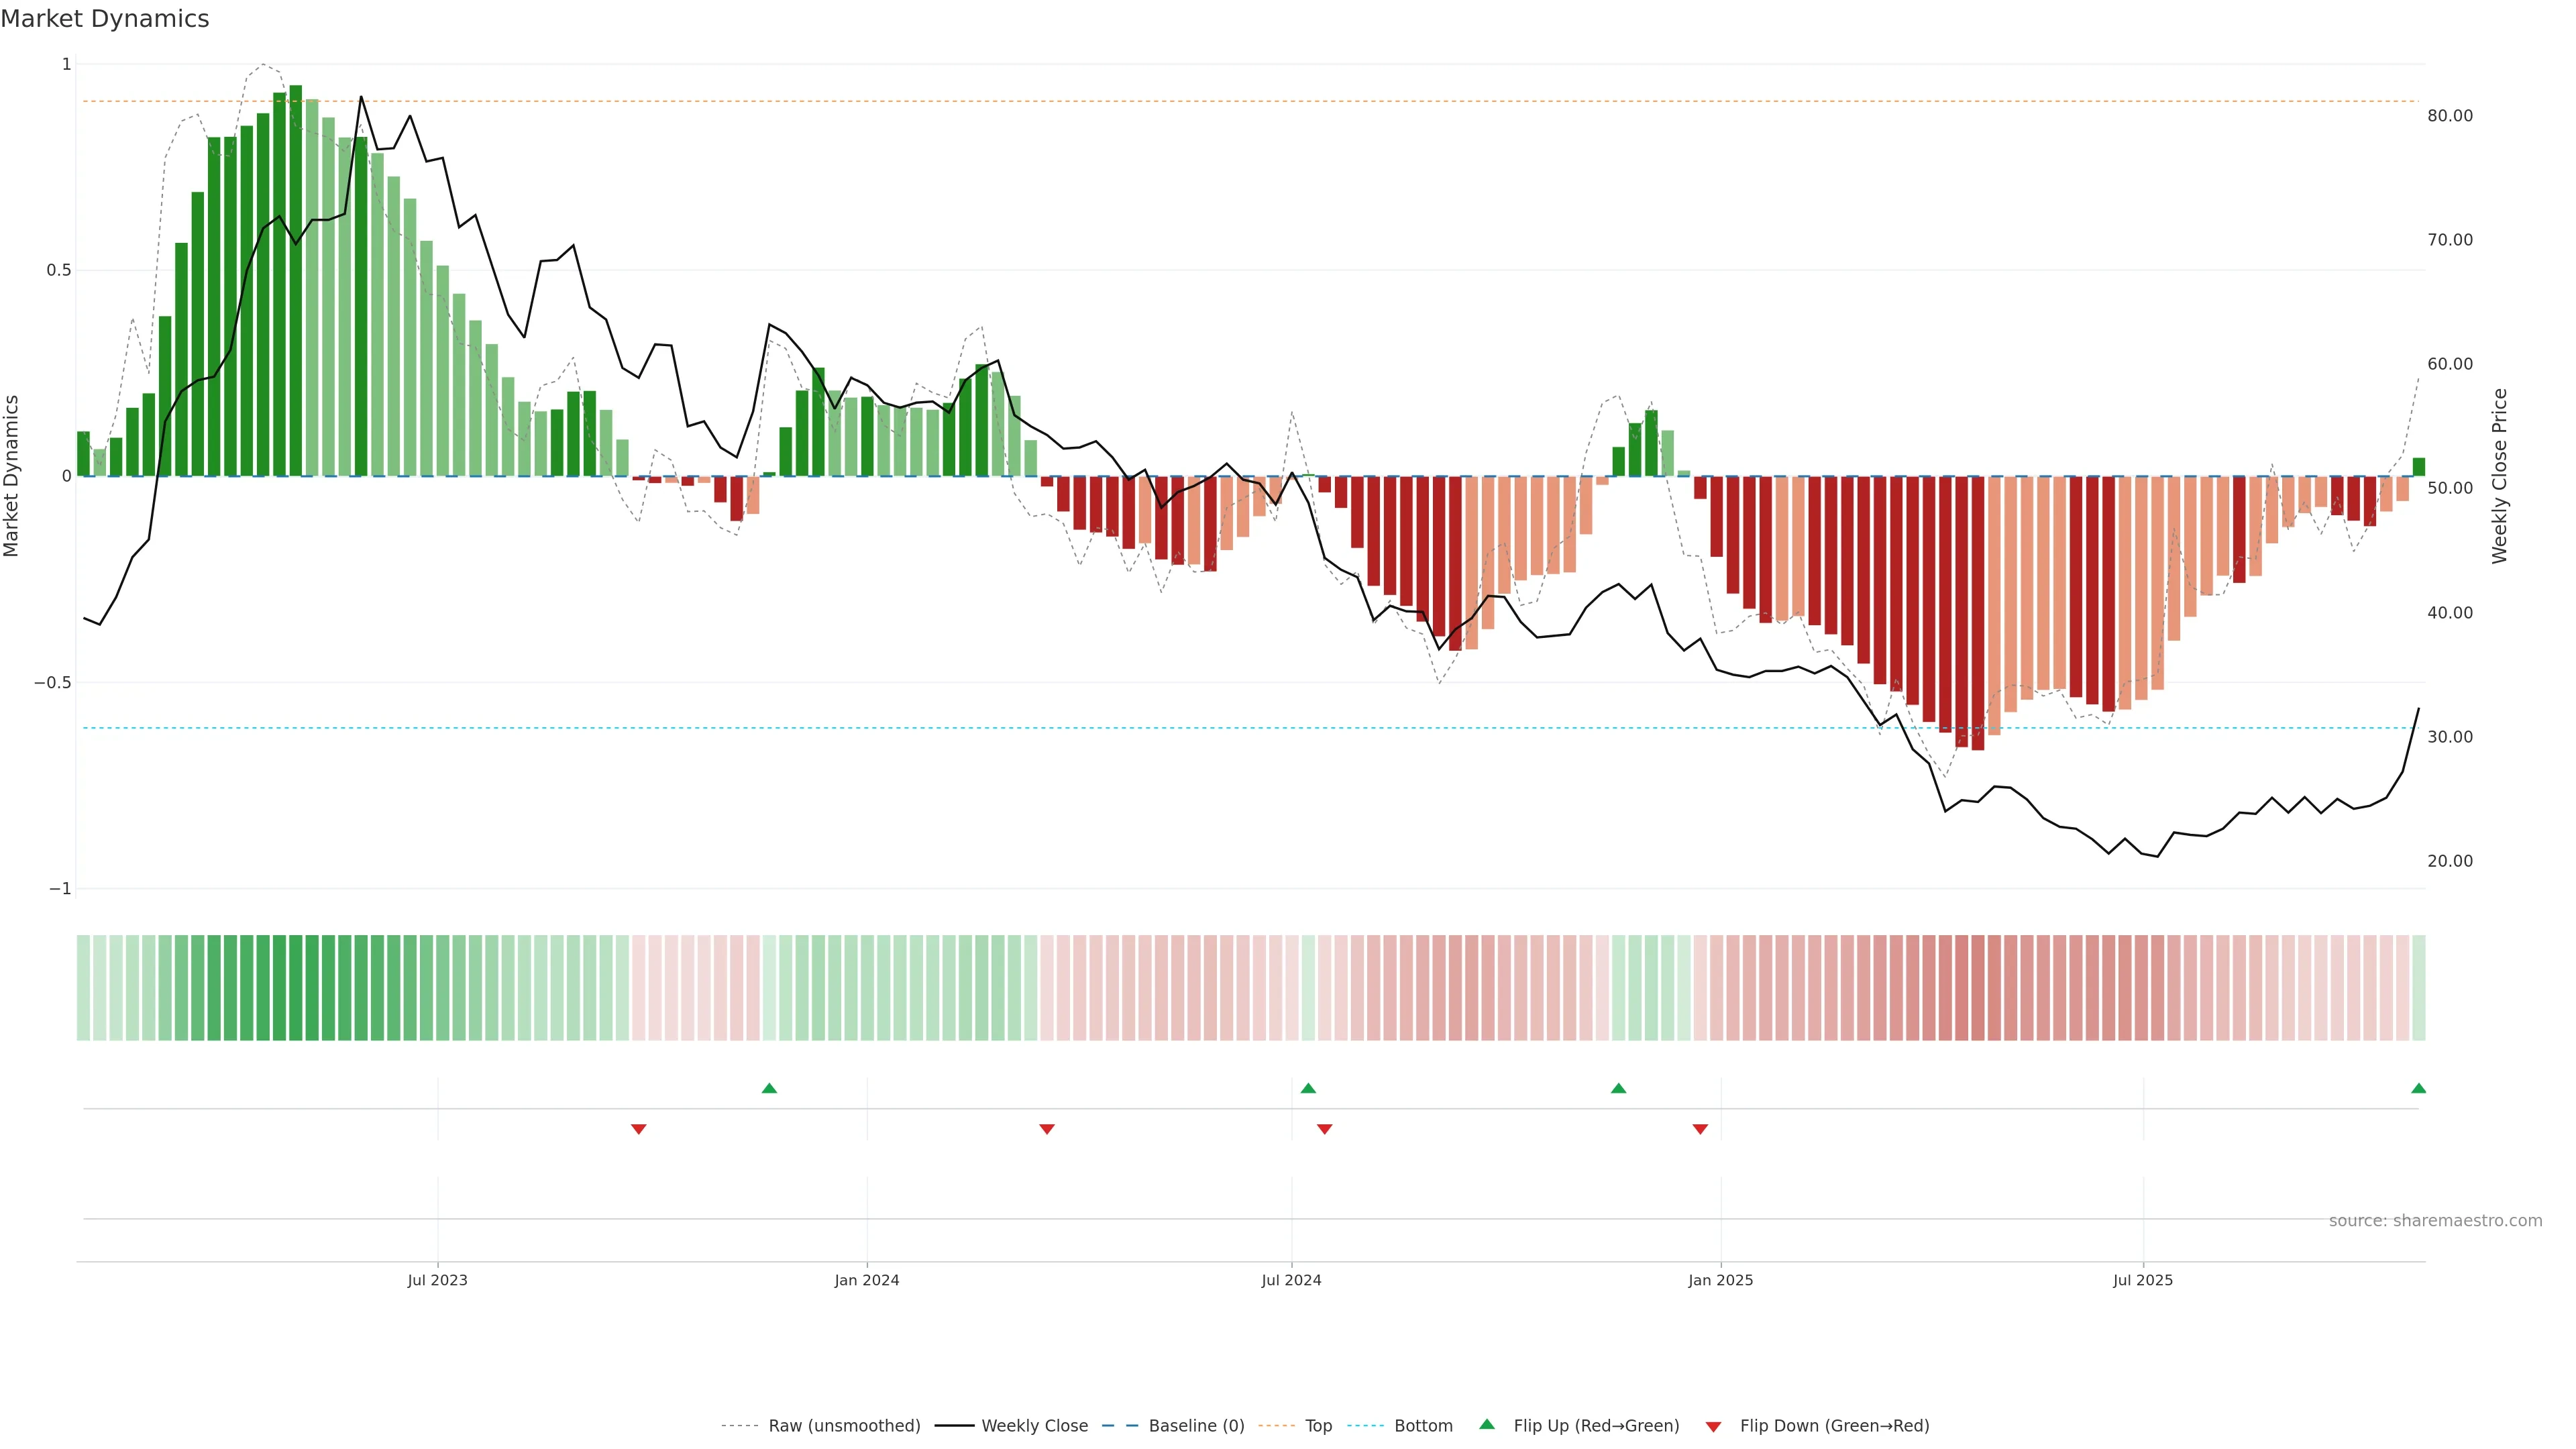Click the green triangle icon in the legend
2576x1449 pixels.
tap(1487, 1425)
